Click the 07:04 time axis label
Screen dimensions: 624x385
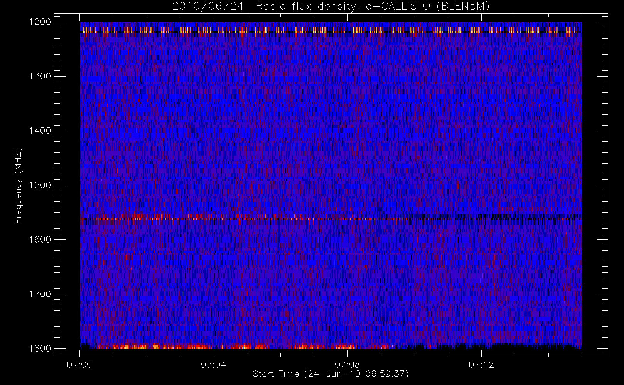click(213, 365)
